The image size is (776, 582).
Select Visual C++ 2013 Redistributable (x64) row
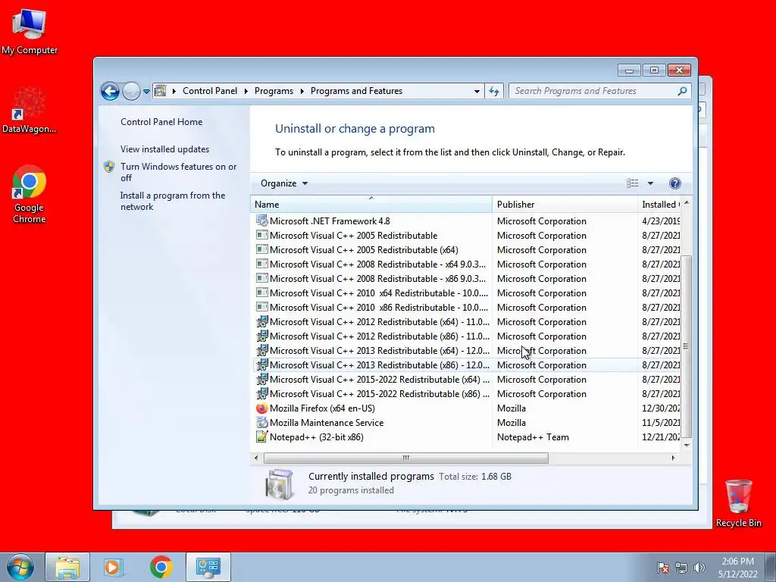(467, 350)
